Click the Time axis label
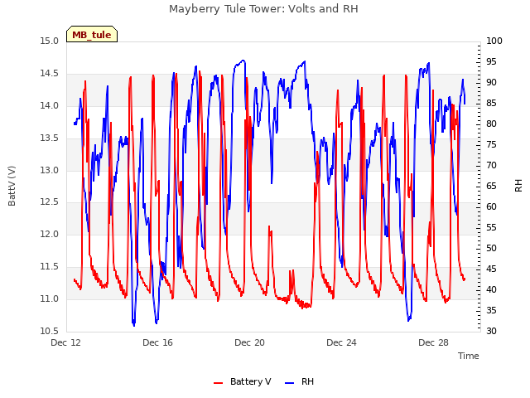 [x=469, y=356]
